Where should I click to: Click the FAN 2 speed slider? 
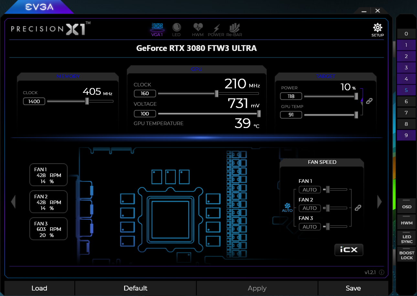(335, 208)
